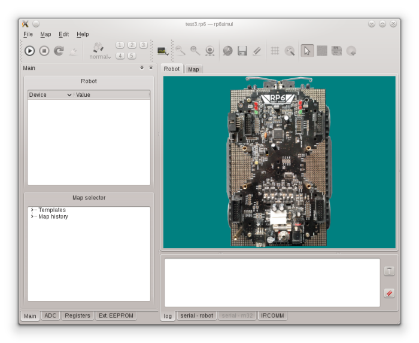
Task: Open the File menu
Action: pyautogui.click(x=28, y=34)
